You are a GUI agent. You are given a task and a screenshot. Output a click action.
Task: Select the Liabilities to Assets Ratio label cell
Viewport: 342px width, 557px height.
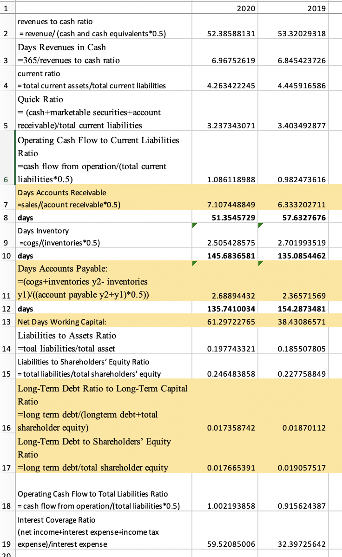coord(103,341)
